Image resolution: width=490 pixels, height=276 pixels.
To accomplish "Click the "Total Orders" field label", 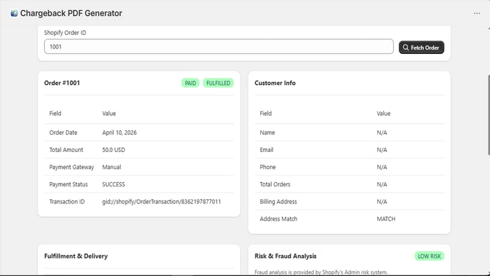I will coord(275,185).
